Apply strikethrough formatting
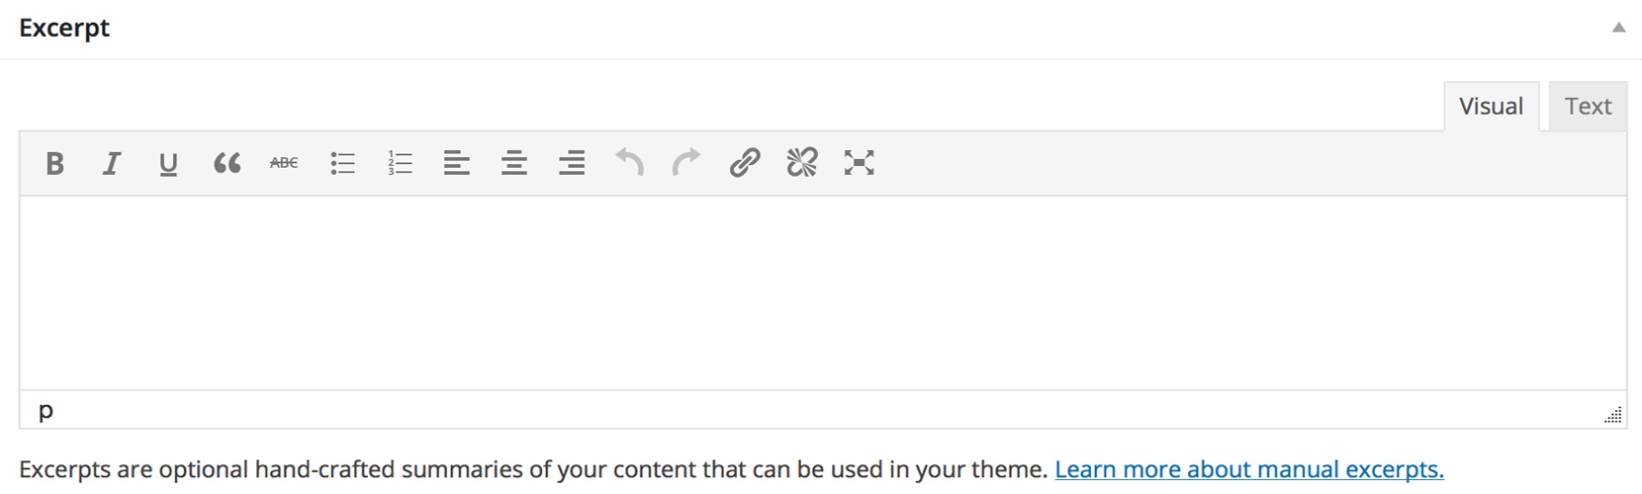Screen dimensions: 1642x494 pyautogui.click(x=284, y=163)
